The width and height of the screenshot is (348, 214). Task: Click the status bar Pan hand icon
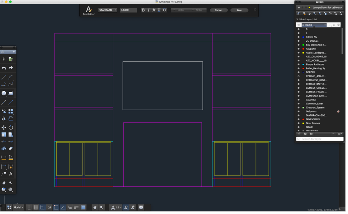[95, 207]
